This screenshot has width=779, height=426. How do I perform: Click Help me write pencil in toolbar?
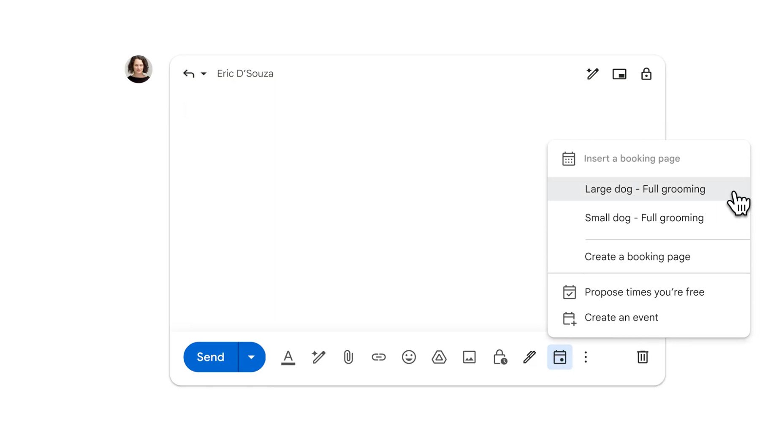[x=318, y=357]
